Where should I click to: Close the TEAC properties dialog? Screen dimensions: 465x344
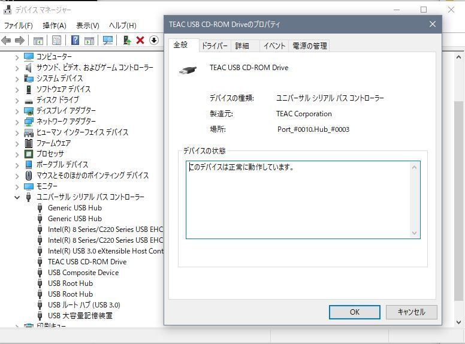(433, 25)
